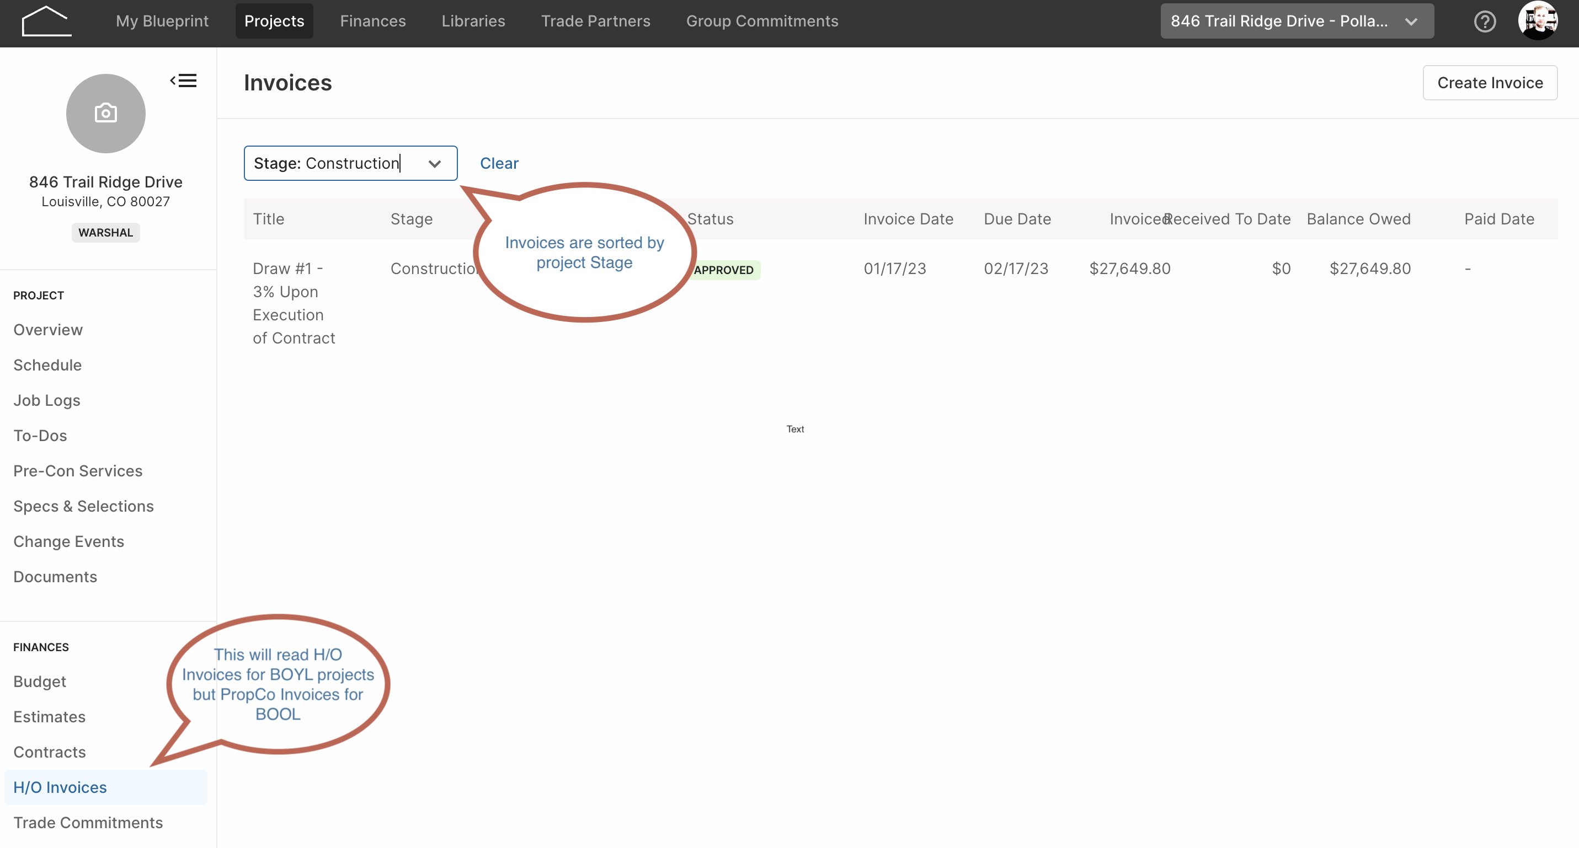Sort by Received To Date column header
Viewport: 1579px width, 848px height.
point(1227,219)
